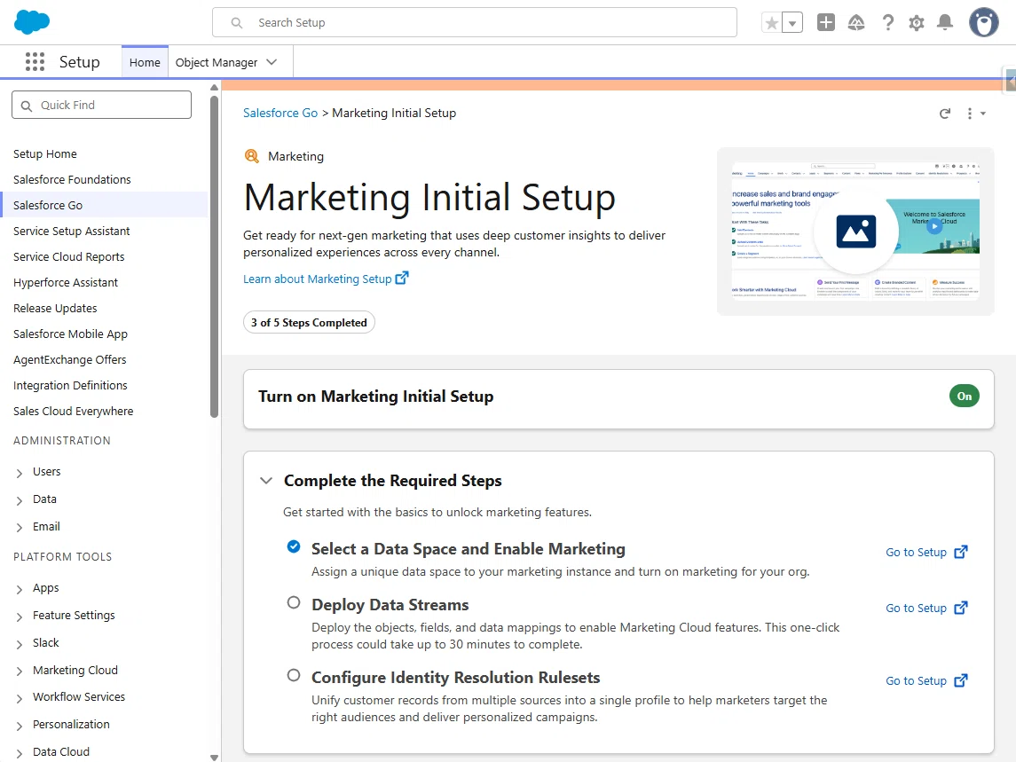
Task: Click the external icon for Select a Data Space
Action: coord(961,552)
